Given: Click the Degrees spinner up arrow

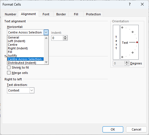Looking at the screenshot, I should coord(127,62).
